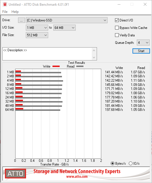
Task: Open the Queue Depth dropdown
Action: (x=143, y=43)
